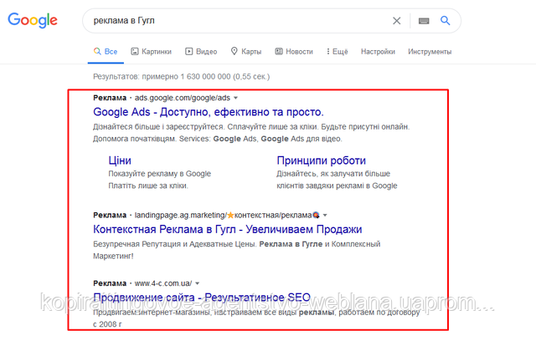Select the Все tab

click(106, 52)
